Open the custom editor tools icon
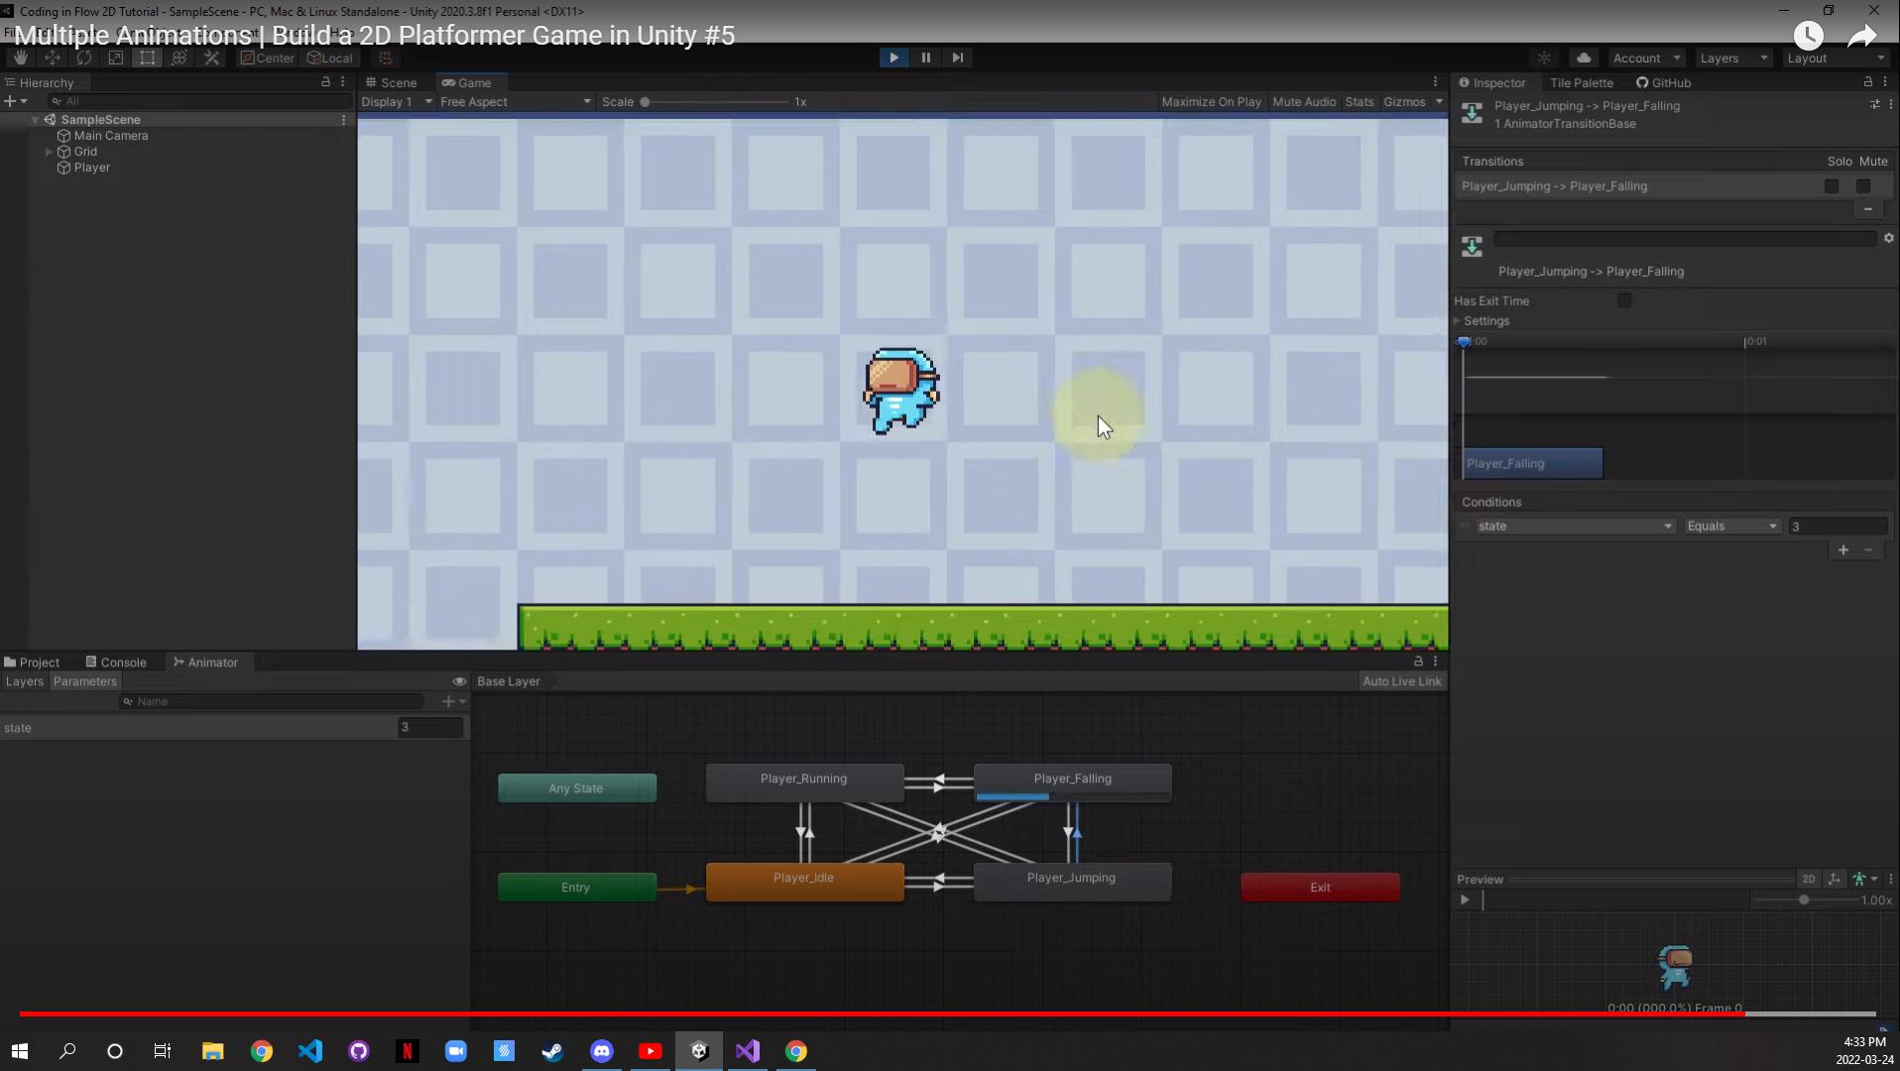This screenshot has height=1071, width=1900. tap(211, 58)
